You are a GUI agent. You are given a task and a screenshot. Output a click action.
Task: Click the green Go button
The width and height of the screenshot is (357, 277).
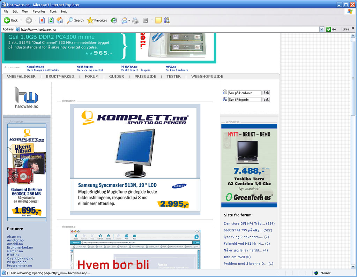(x=331, y=29)
